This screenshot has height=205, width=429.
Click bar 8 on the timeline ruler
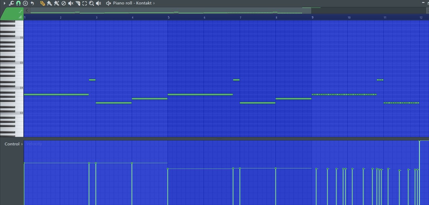[276, 18]
